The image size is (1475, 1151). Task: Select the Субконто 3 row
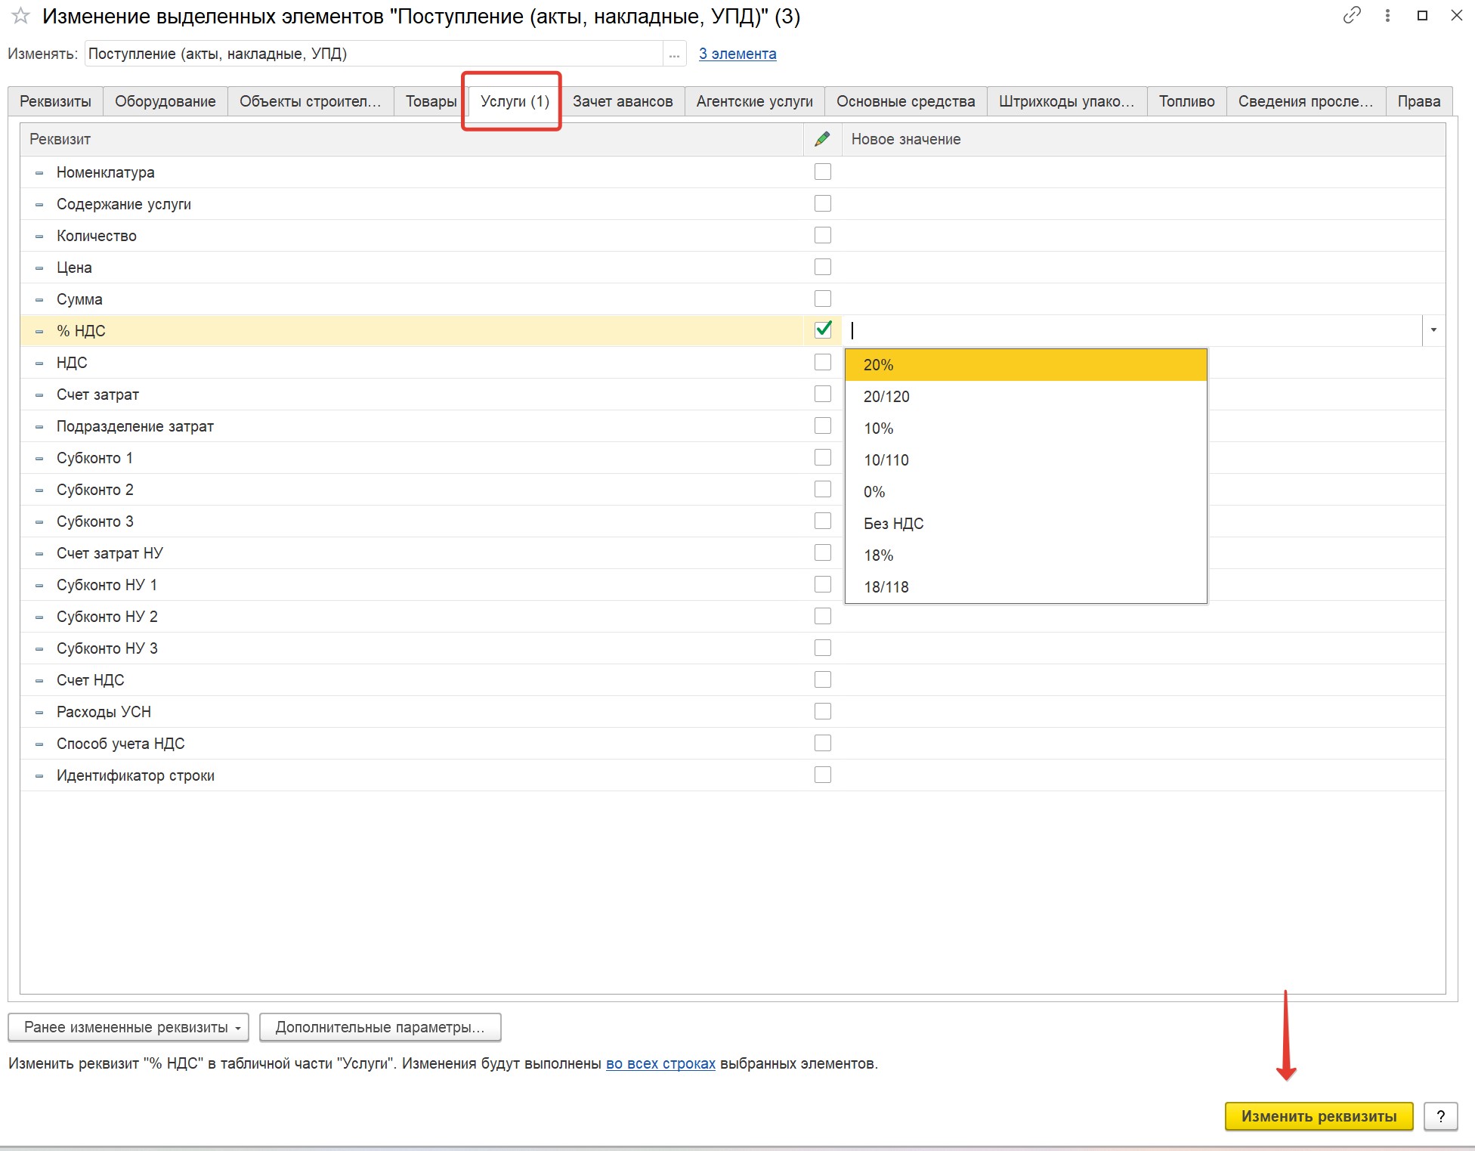click(x=733, y=521)
